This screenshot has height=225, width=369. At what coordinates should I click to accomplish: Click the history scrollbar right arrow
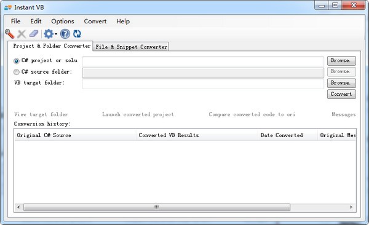pos(352,207)
